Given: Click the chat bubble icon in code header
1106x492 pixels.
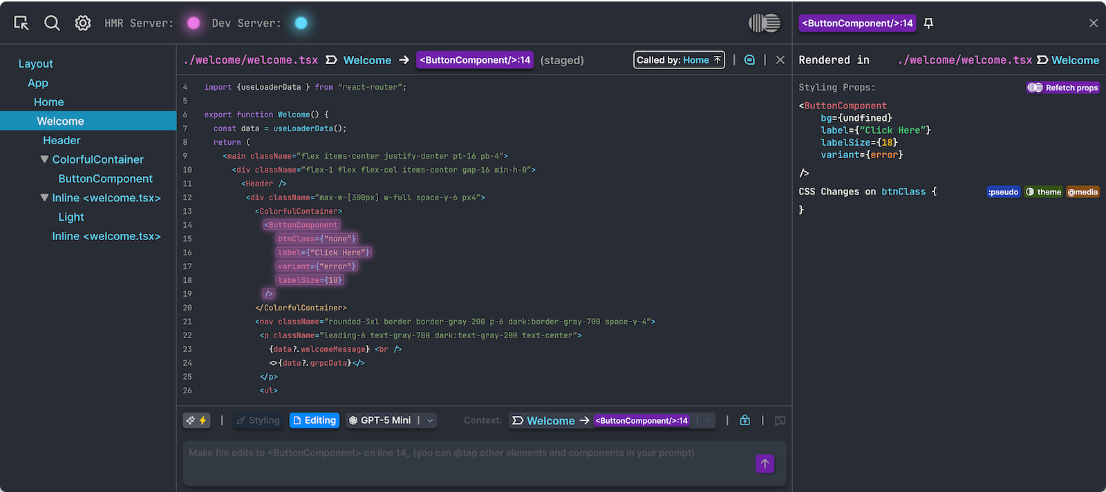Looking at the screenshot, I should [749, 60].
